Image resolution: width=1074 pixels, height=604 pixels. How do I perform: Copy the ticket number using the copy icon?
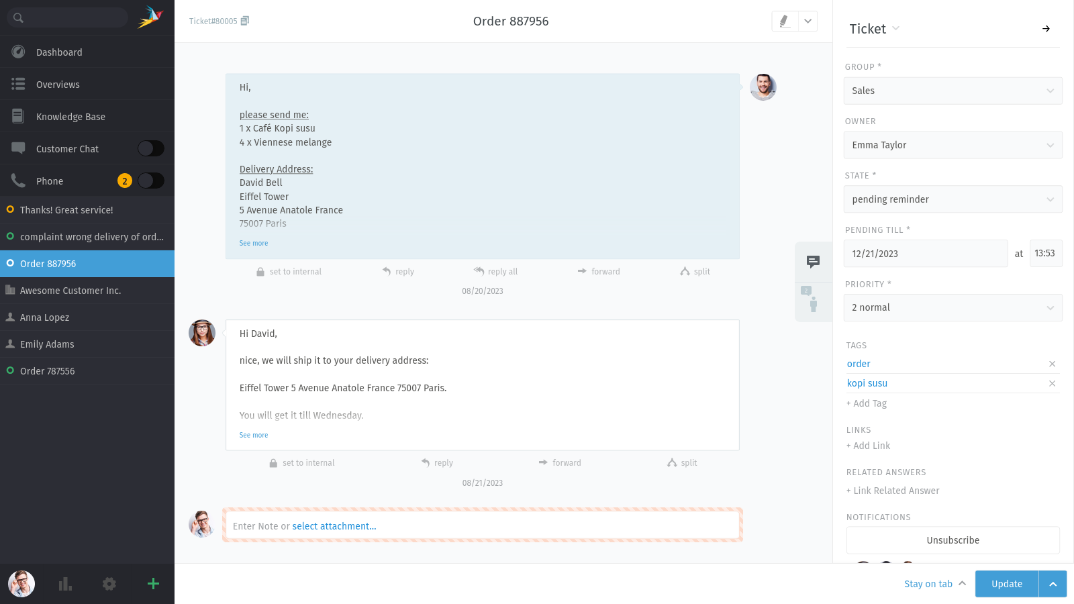tap(244, 21)
